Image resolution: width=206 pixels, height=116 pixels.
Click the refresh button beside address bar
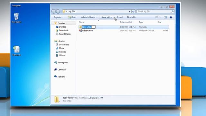point(133,12)
